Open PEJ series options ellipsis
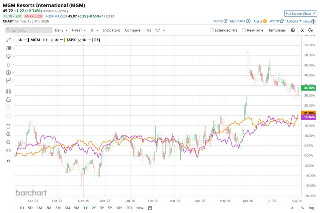Screen dimensions: 320x213 pyautogui.click(x=89, y=40)
